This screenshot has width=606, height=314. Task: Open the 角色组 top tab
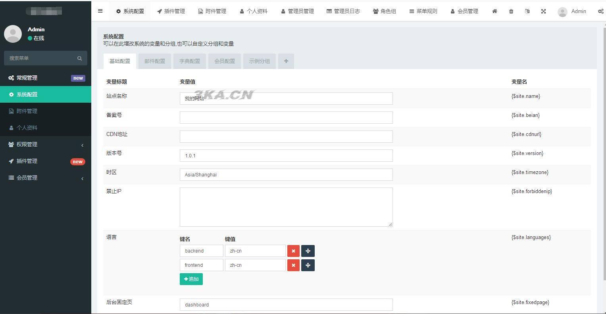coord(385,11)
